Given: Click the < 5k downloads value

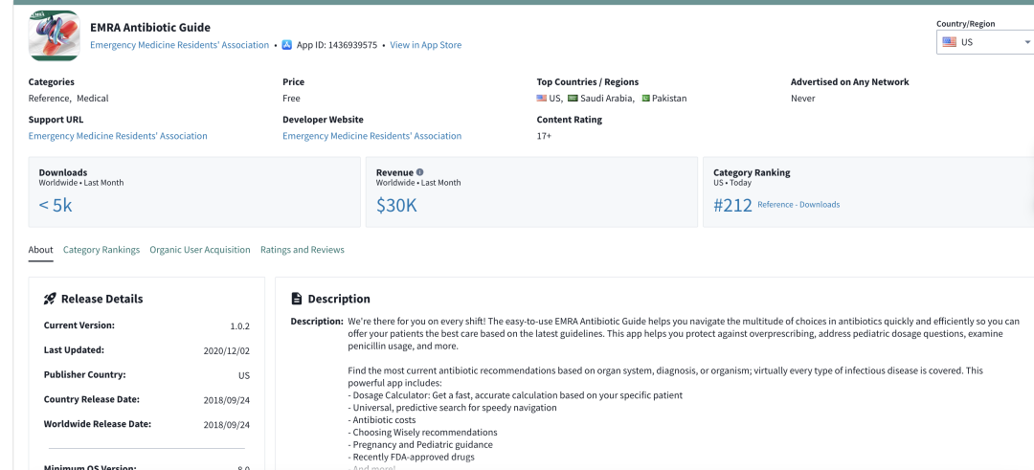Looking at the screenshot, I should point(56,205).
